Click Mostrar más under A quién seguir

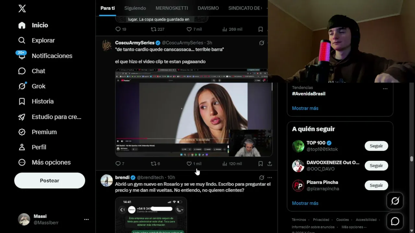tap(305, 203)
